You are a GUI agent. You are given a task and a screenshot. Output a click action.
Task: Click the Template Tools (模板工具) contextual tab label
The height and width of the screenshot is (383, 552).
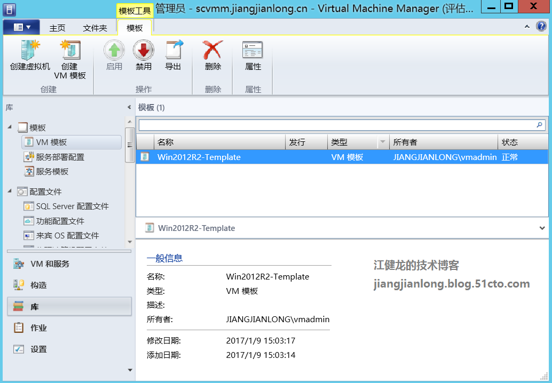point(135,11)
